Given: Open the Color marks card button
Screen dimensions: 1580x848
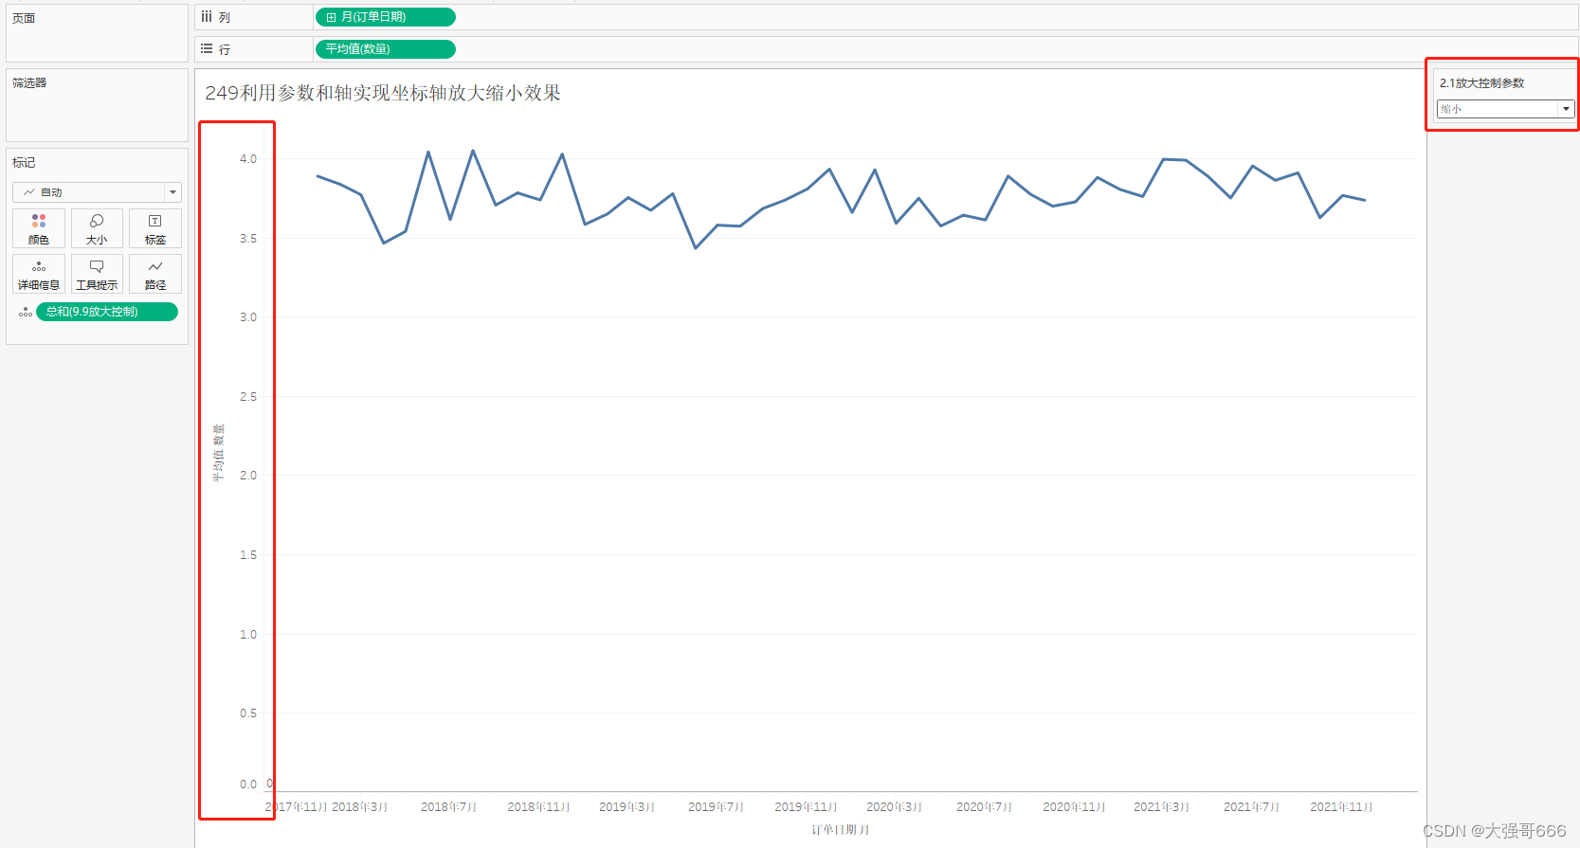Looking at the screenshot, I should [x=39, y=228].
